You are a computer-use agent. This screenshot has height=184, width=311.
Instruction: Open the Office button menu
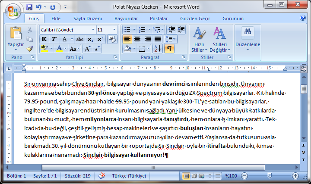click(x=13, y=11)
